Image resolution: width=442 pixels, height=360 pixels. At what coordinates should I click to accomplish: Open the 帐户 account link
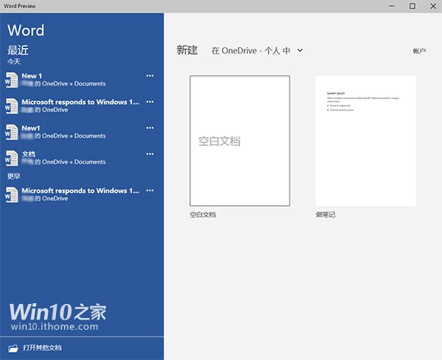click(419, 51)
